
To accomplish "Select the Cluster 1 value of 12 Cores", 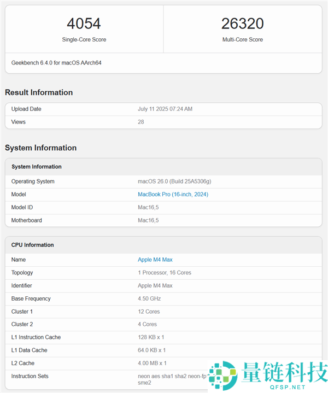I will (x=149, y=312).
